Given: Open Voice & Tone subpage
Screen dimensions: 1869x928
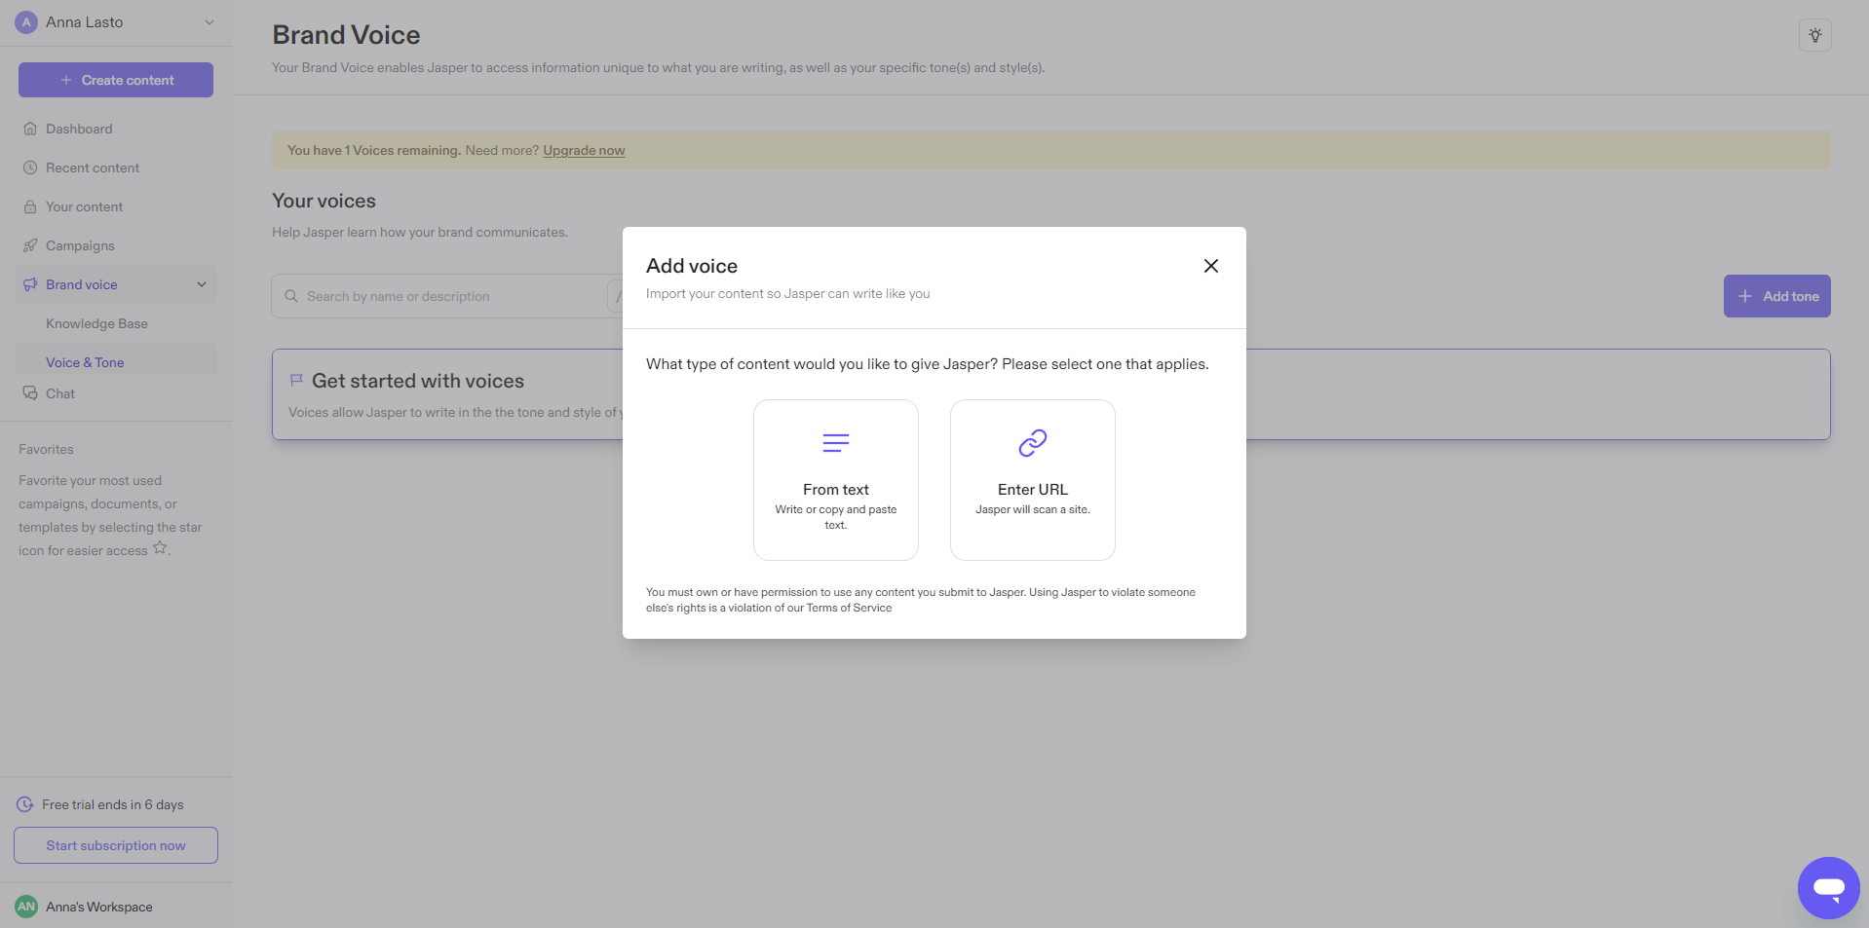Looking at the screenshot, I should pyautogui.click(x=85, y=362).
